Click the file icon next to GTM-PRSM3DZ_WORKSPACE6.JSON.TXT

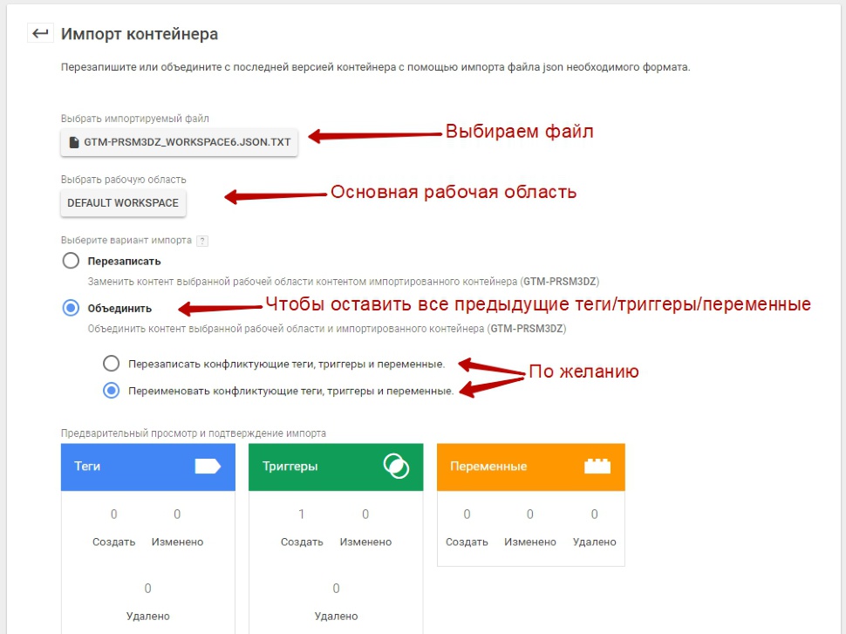point(74,142)
